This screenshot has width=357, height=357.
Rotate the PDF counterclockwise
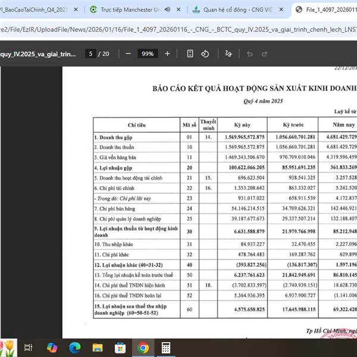[x=205, y=54]
